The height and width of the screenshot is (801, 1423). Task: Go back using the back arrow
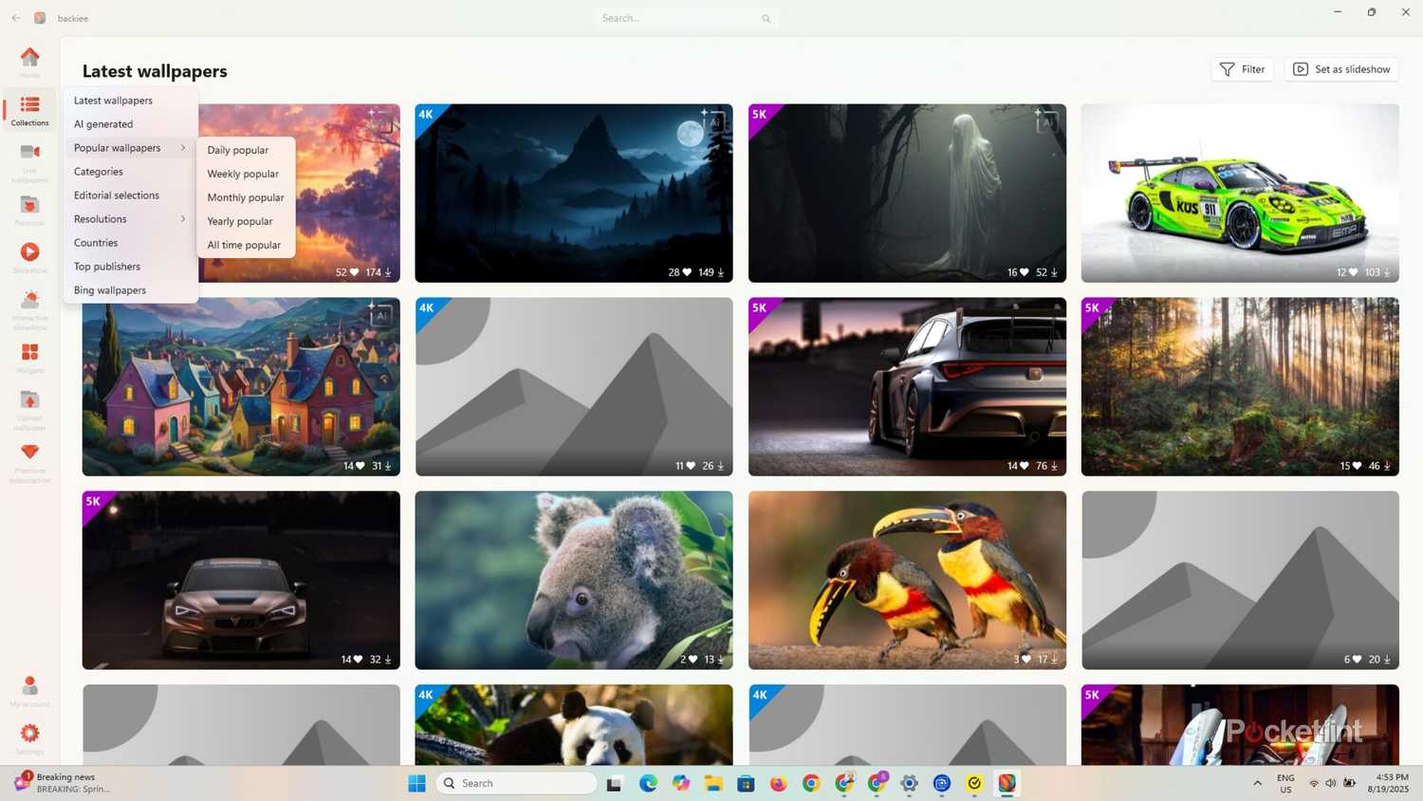tap(16, 18)
